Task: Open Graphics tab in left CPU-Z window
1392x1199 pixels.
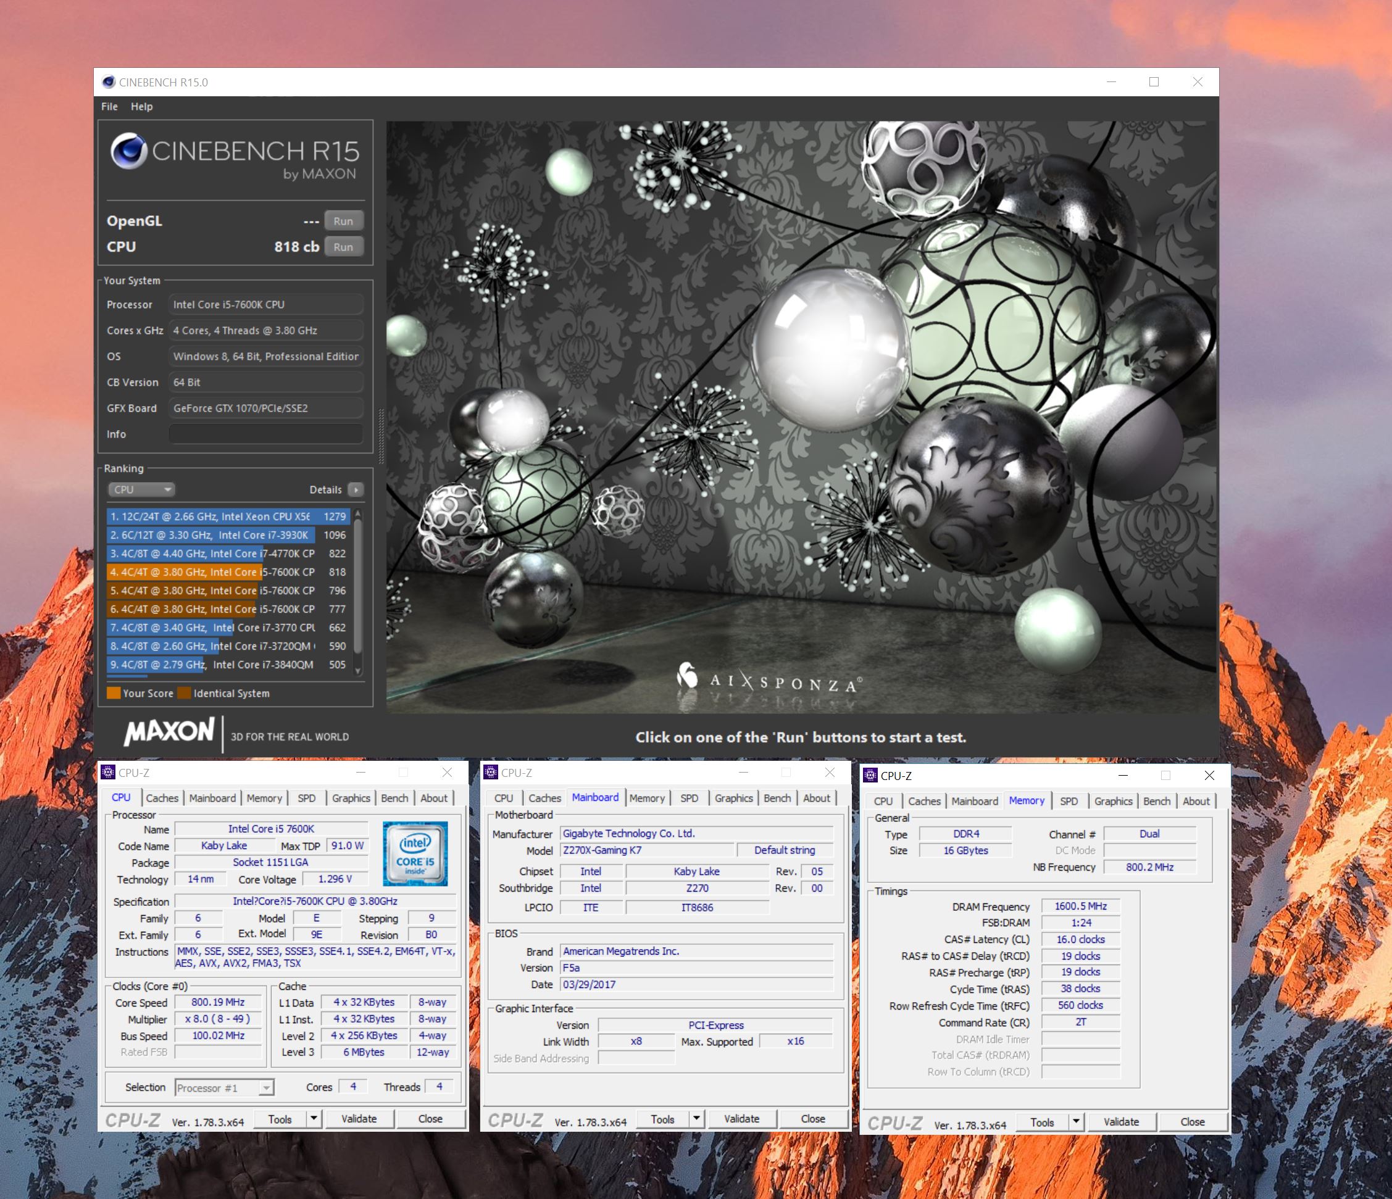Action: click(x=351, y=798)
